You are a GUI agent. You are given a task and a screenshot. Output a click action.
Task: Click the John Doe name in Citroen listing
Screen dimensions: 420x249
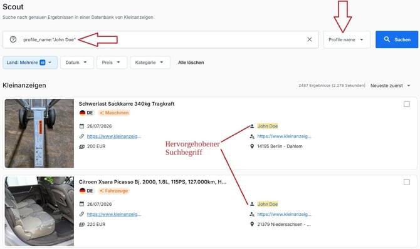click(x=267, y=204)
